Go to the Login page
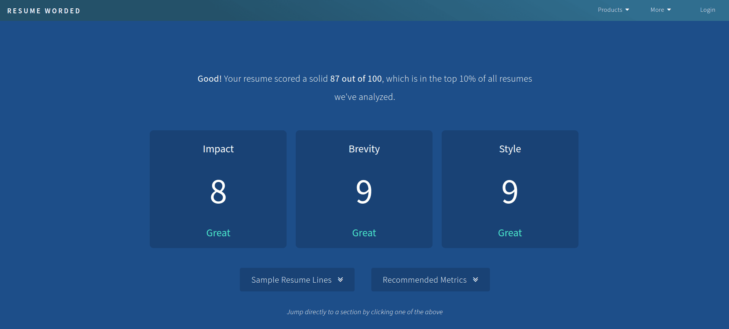The image size is (729, 329). click(707, 10)
